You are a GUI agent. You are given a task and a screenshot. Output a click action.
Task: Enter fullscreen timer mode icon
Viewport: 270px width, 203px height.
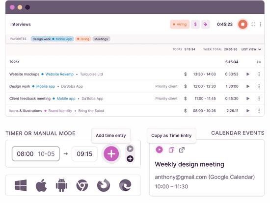(x=253, y=25)
